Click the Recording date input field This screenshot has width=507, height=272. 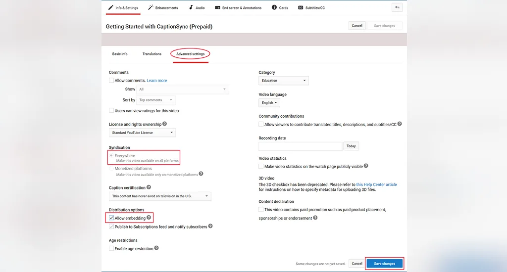click(301, 146)
